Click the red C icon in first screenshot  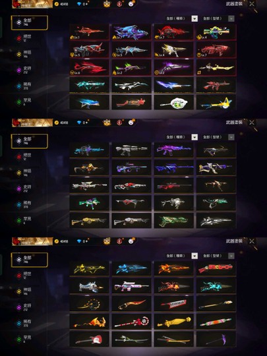(119, 4)
